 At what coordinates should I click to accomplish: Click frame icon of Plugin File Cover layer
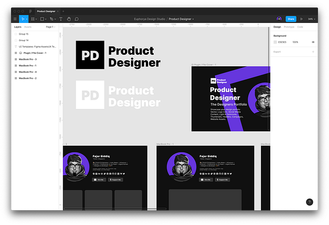point(16,53)
